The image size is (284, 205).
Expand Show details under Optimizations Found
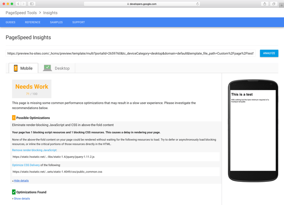22,199
